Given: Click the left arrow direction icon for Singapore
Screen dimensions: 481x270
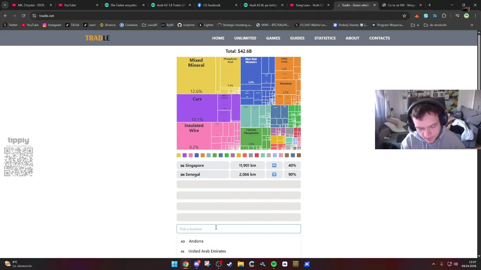Looking at the screenshot, I should (274, 165).
